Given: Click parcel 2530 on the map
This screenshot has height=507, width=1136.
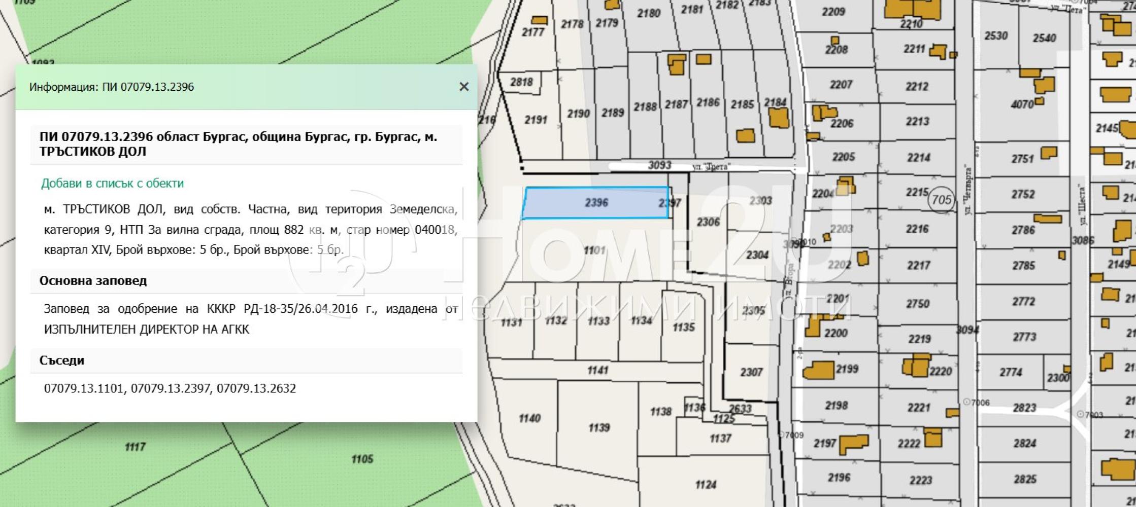Looking at the screenshot, I should pos(995,36).
